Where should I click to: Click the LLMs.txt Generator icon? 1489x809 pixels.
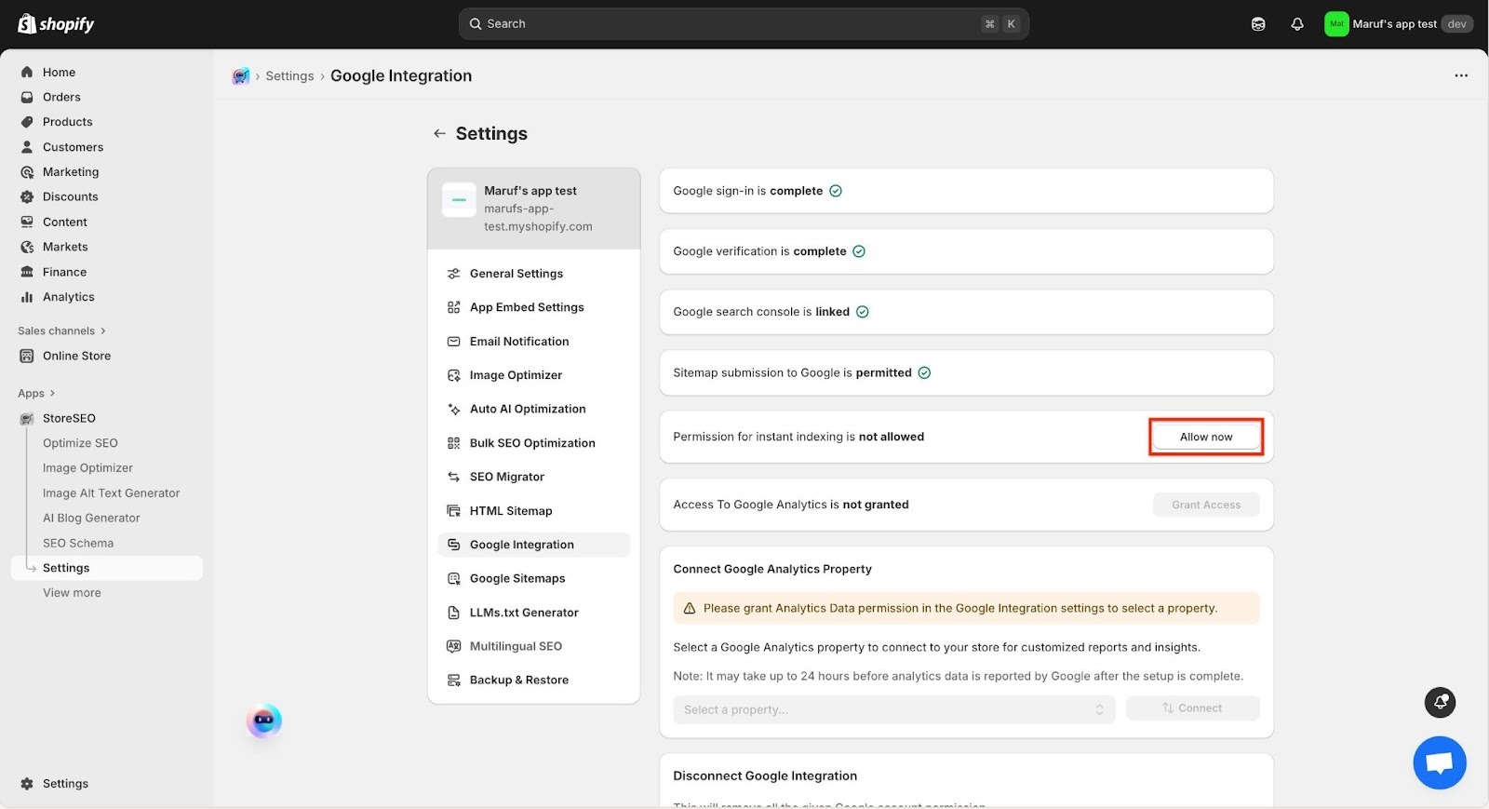(x=454, y=613)
